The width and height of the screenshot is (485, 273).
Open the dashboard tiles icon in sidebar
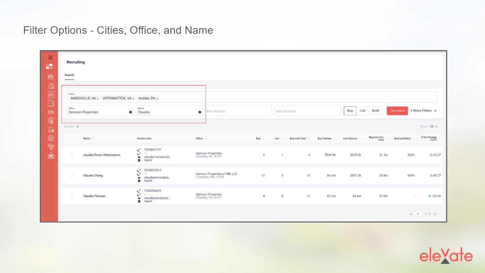point(49,66)
